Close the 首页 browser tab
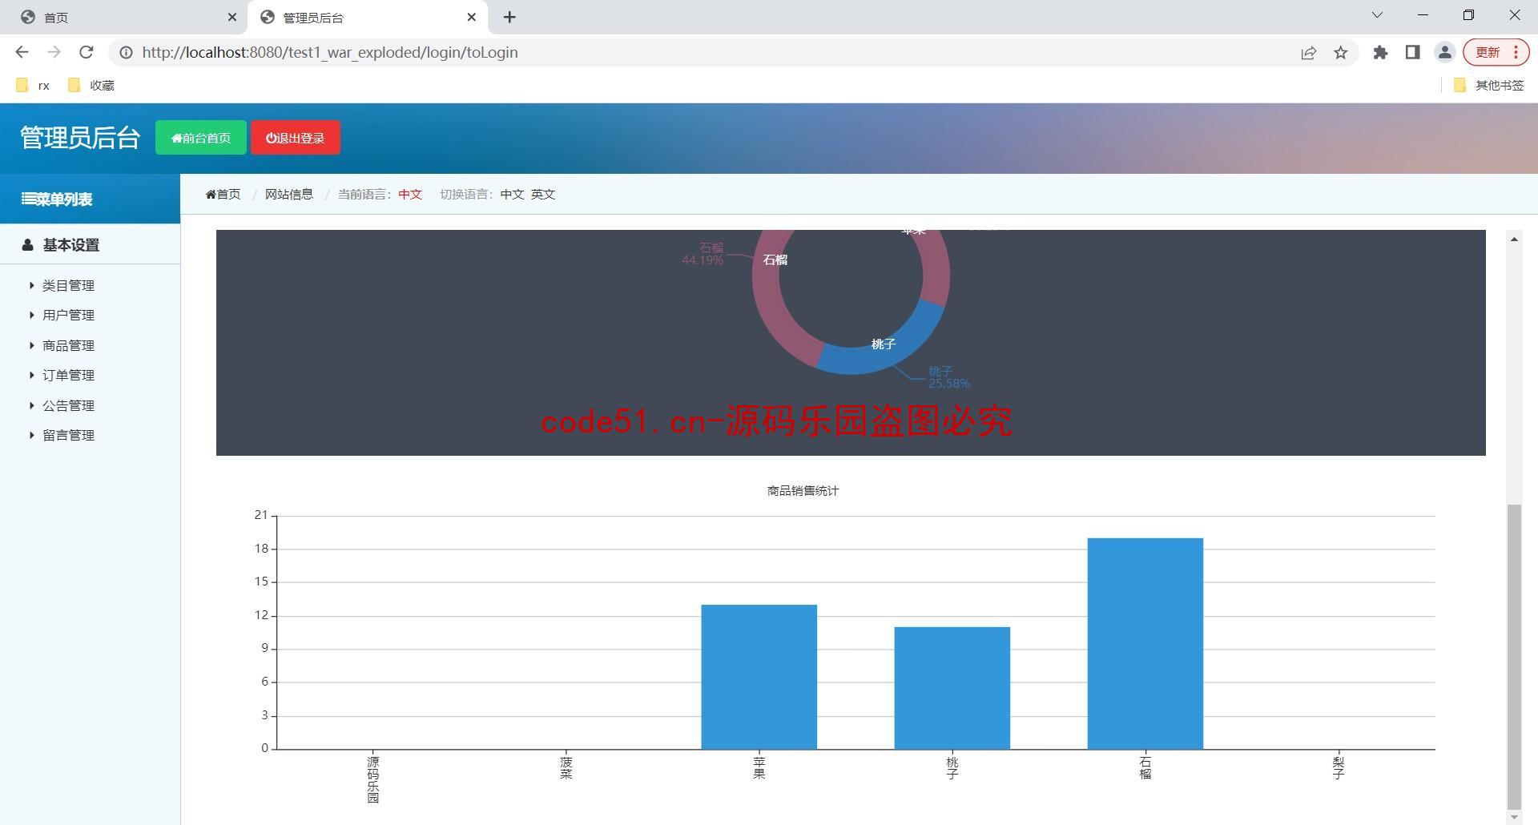The height and width of the screenshot is (825, 1538). (x=232, y=17)
